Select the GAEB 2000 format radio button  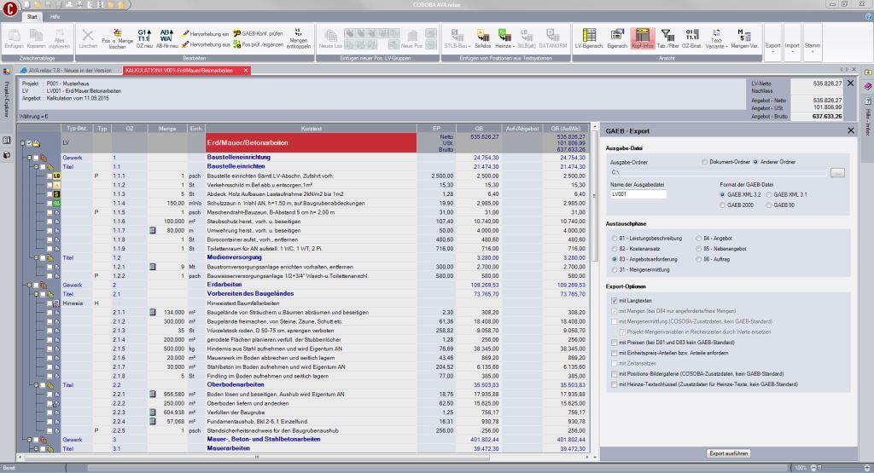(722, 205)
